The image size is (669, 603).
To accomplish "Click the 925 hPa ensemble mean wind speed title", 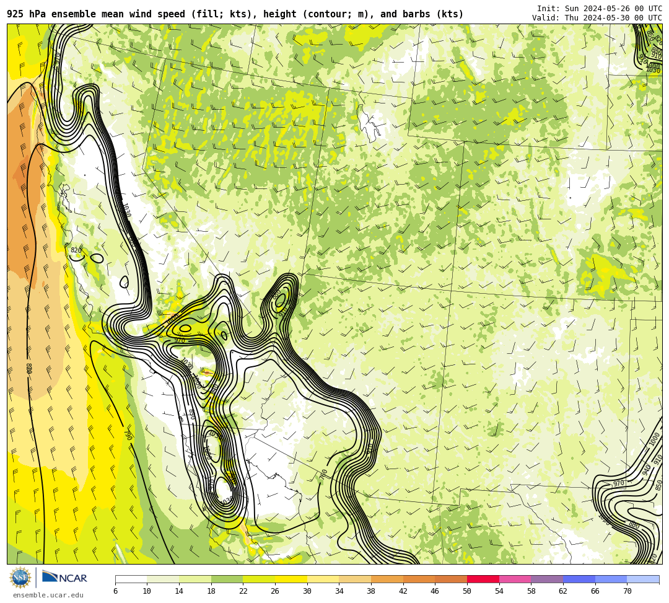I will (235, 14).
